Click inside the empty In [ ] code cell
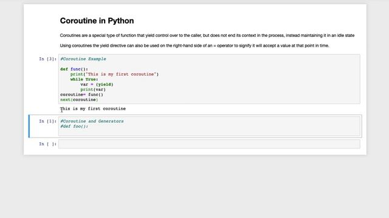The image size is (389, 218). (x=209, y=144)
